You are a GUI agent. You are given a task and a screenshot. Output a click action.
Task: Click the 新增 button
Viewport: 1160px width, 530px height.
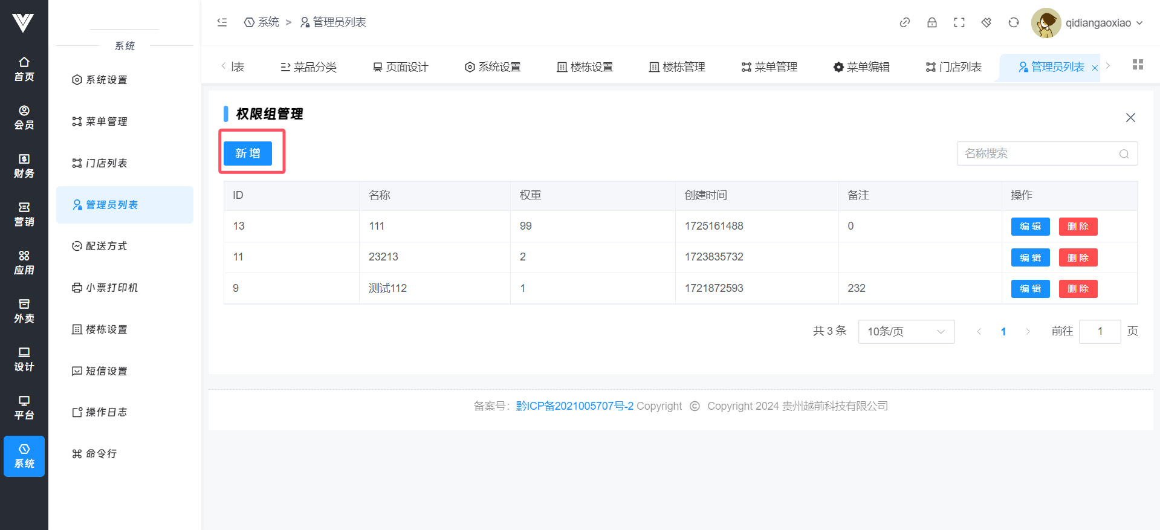pyautogui.click(x=248, y=154)
